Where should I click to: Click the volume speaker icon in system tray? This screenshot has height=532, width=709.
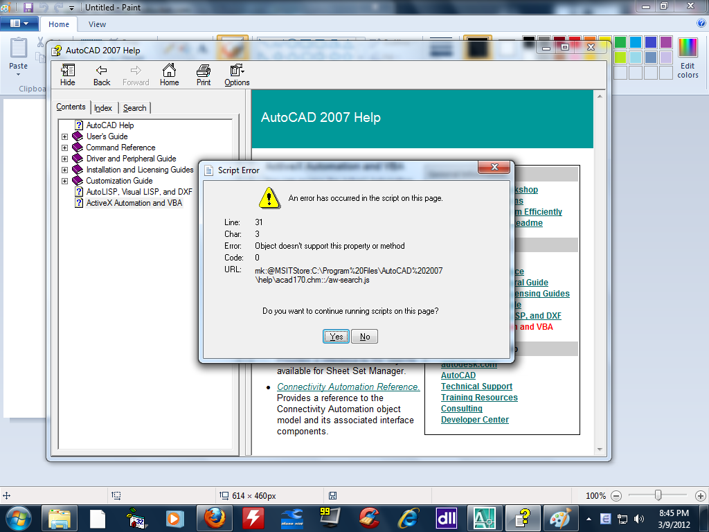click(638, 519)
